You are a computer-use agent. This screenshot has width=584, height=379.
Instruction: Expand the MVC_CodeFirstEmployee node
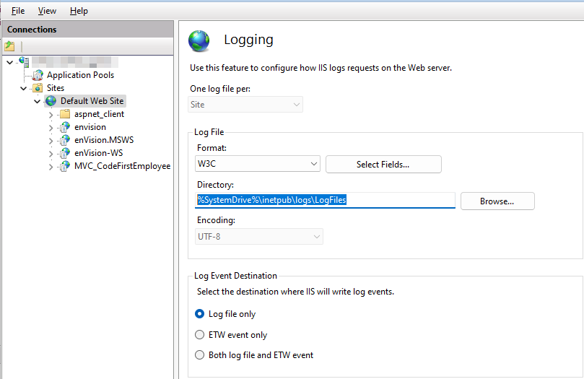point(51,167)
